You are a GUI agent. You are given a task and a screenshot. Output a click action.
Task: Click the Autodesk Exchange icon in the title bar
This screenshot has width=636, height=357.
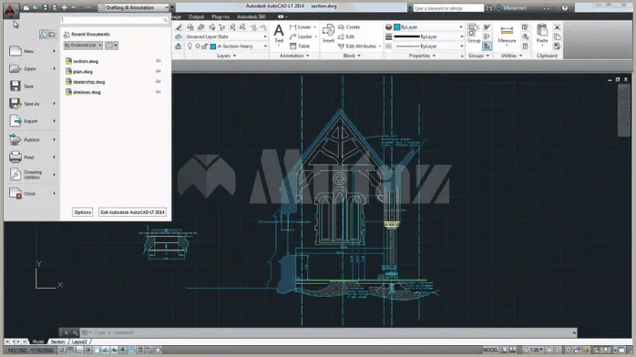pos(547,7)
